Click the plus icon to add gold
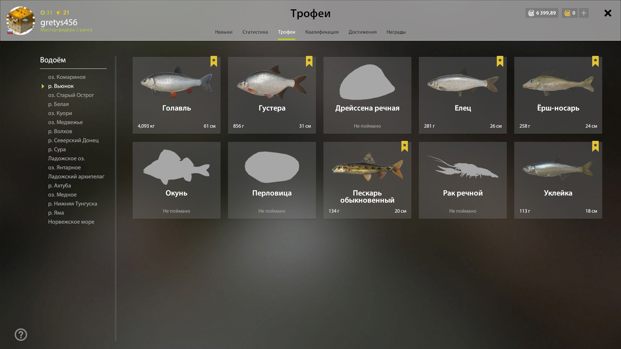Image resolution: width=621 pixels, height=349 pixels. tap(583, 13)
